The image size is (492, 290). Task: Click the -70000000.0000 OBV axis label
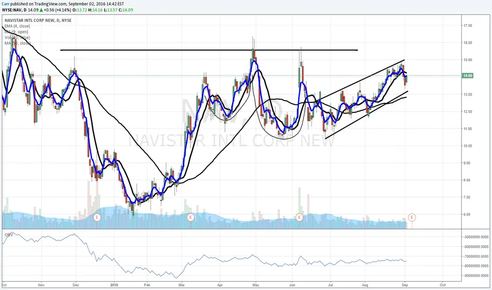pos(476,256)
